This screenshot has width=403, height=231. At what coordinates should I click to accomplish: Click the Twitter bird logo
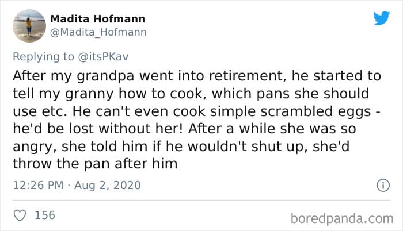(381, 18)
